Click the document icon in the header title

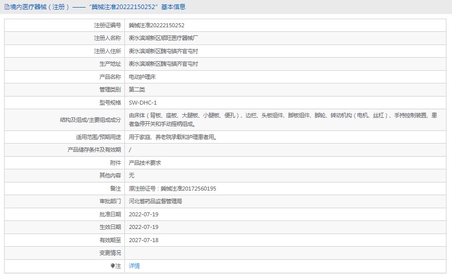[x=7, y=7]
